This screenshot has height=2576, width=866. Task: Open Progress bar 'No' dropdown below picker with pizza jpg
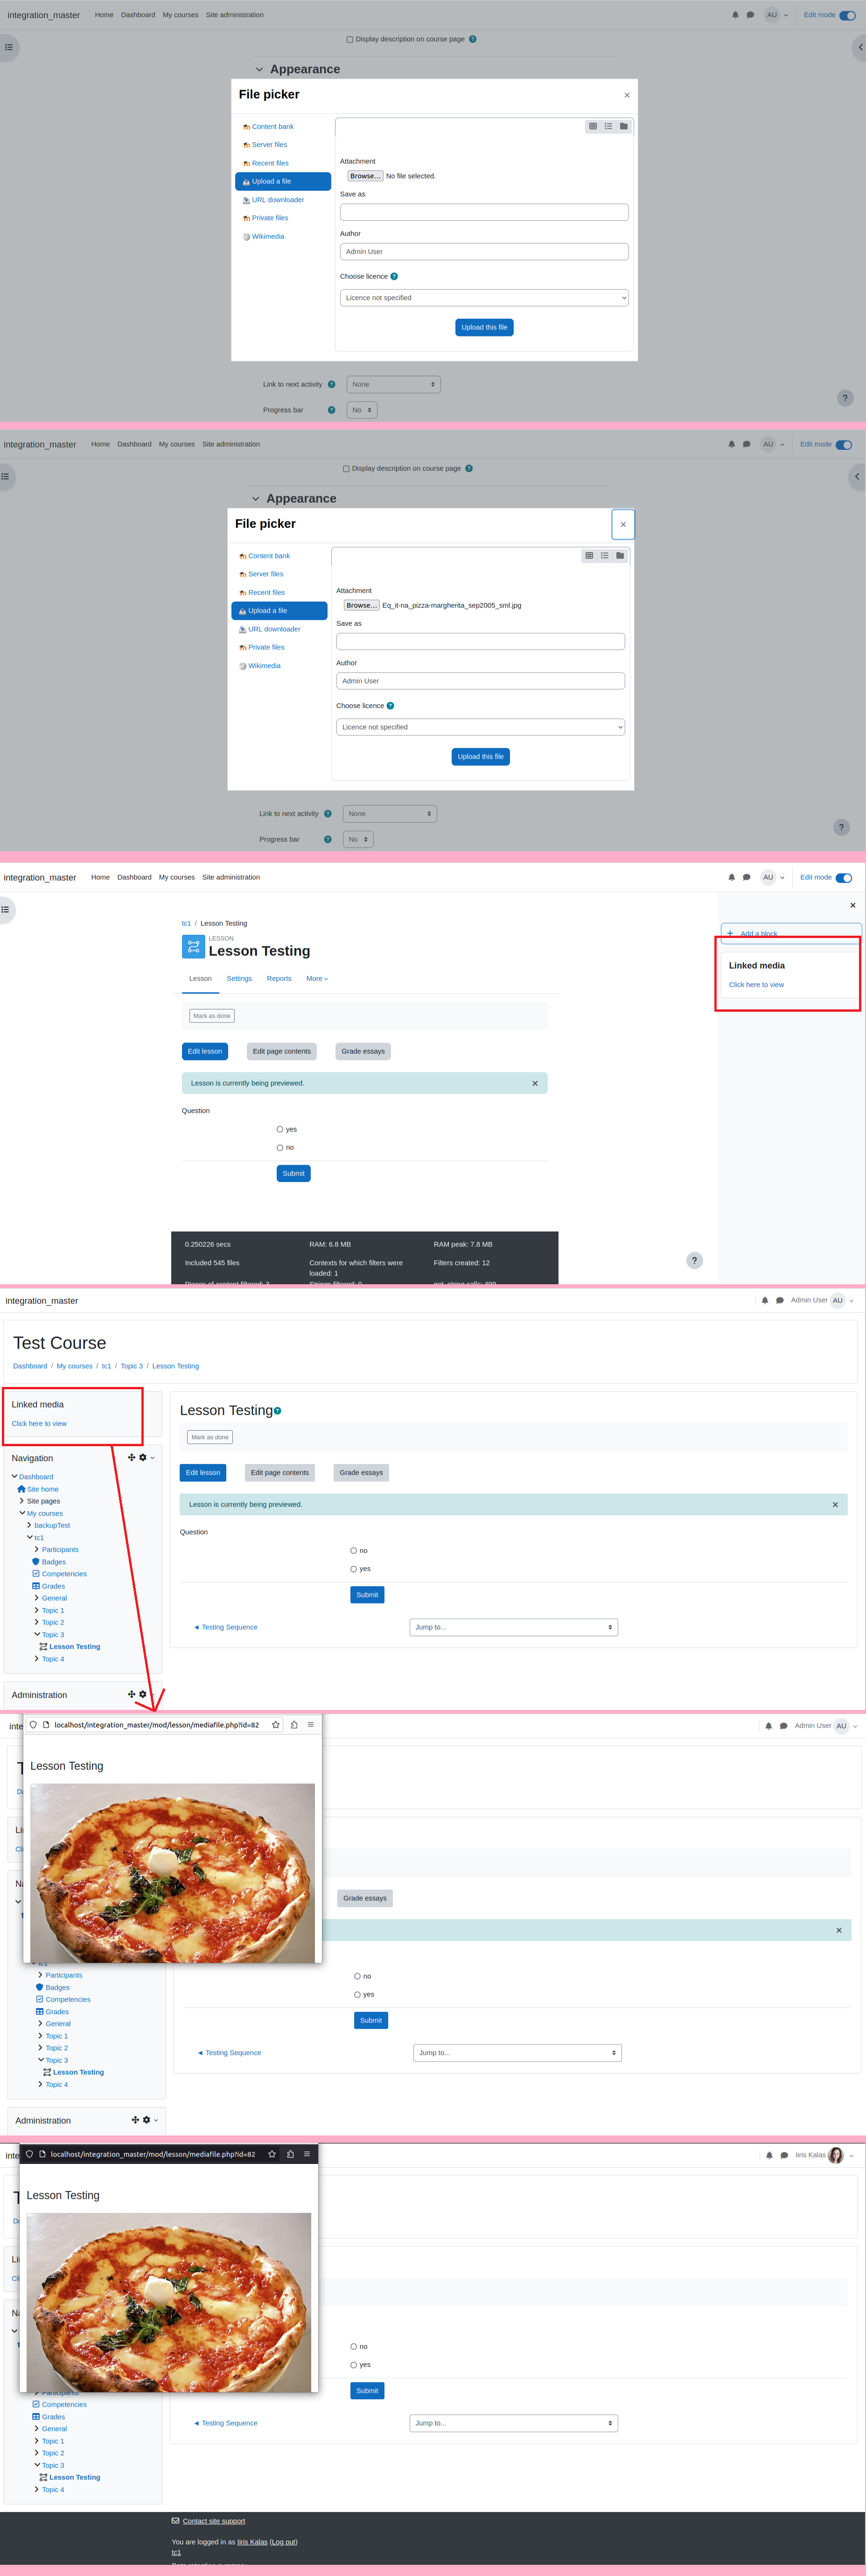coord(358,840)
